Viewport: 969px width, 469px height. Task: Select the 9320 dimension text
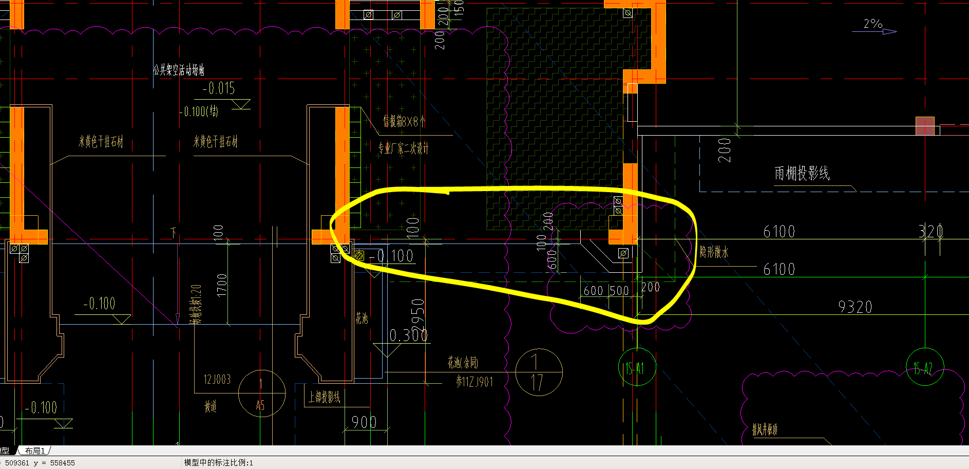pos(855,307)
